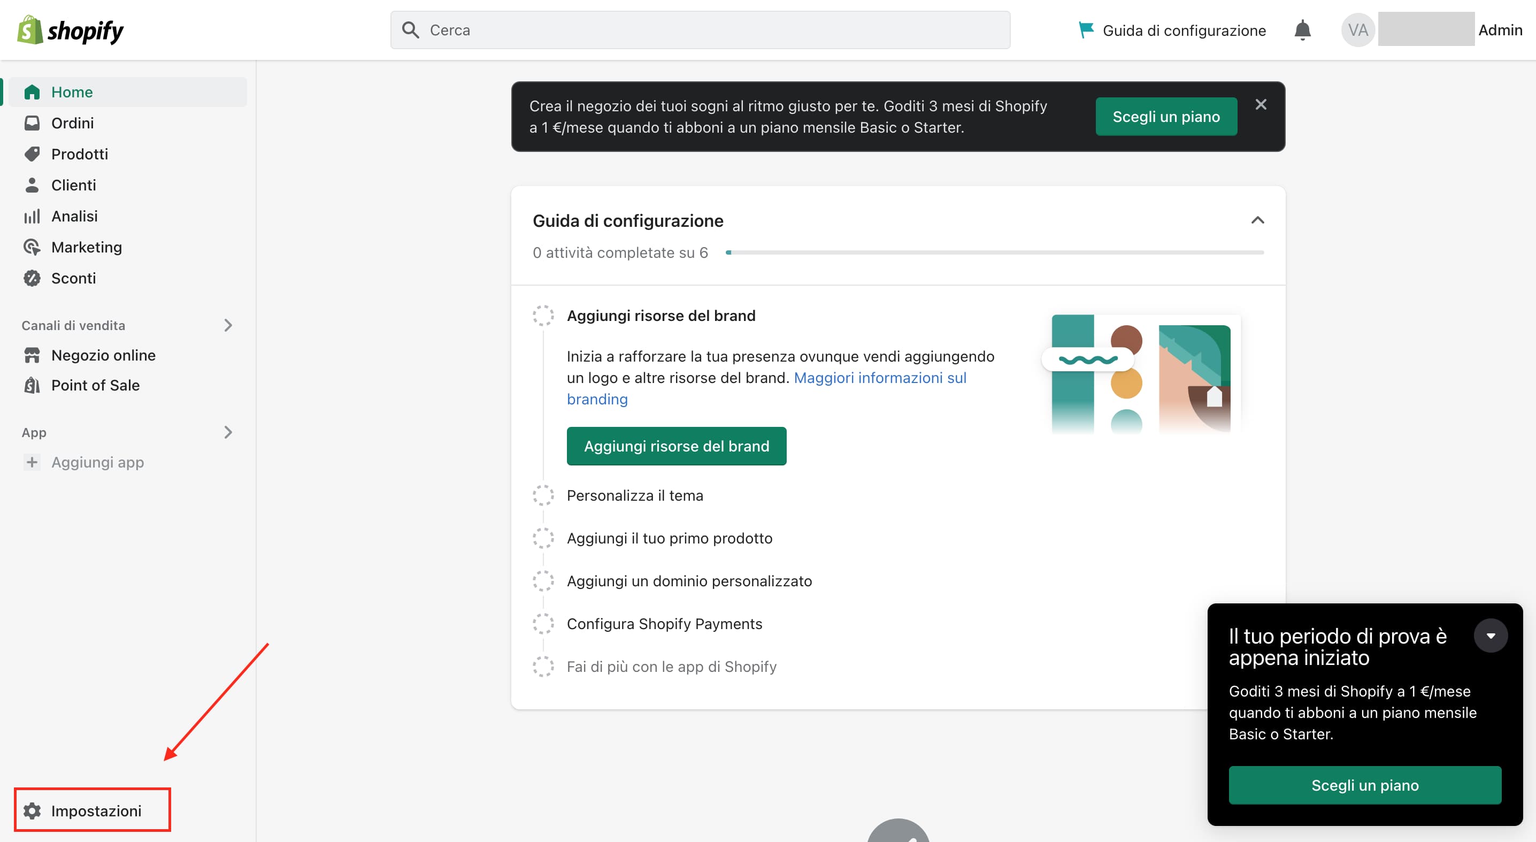Collapse trial popup with dropdown arrow
This screenshot has width=1536, height=842.
(x=1490, y=636)
